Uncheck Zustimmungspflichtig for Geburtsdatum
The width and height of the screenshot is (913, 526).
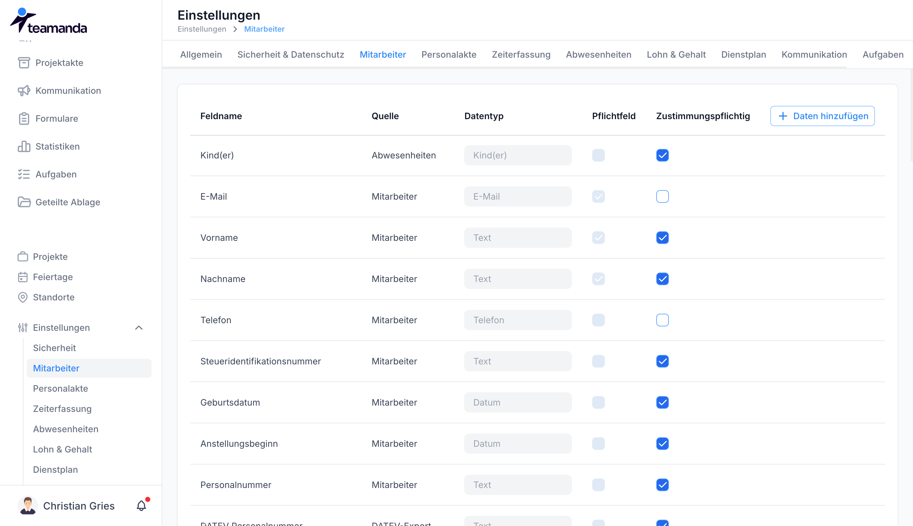662,402
